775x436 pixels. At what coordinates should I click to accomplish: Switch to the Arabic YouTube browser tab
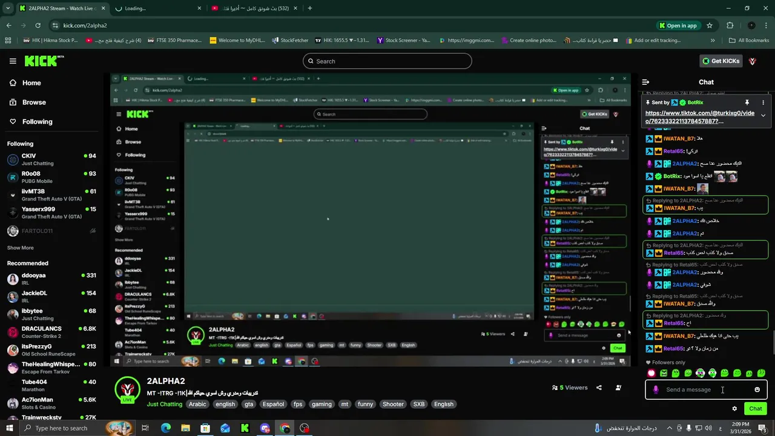click(253, 8)
